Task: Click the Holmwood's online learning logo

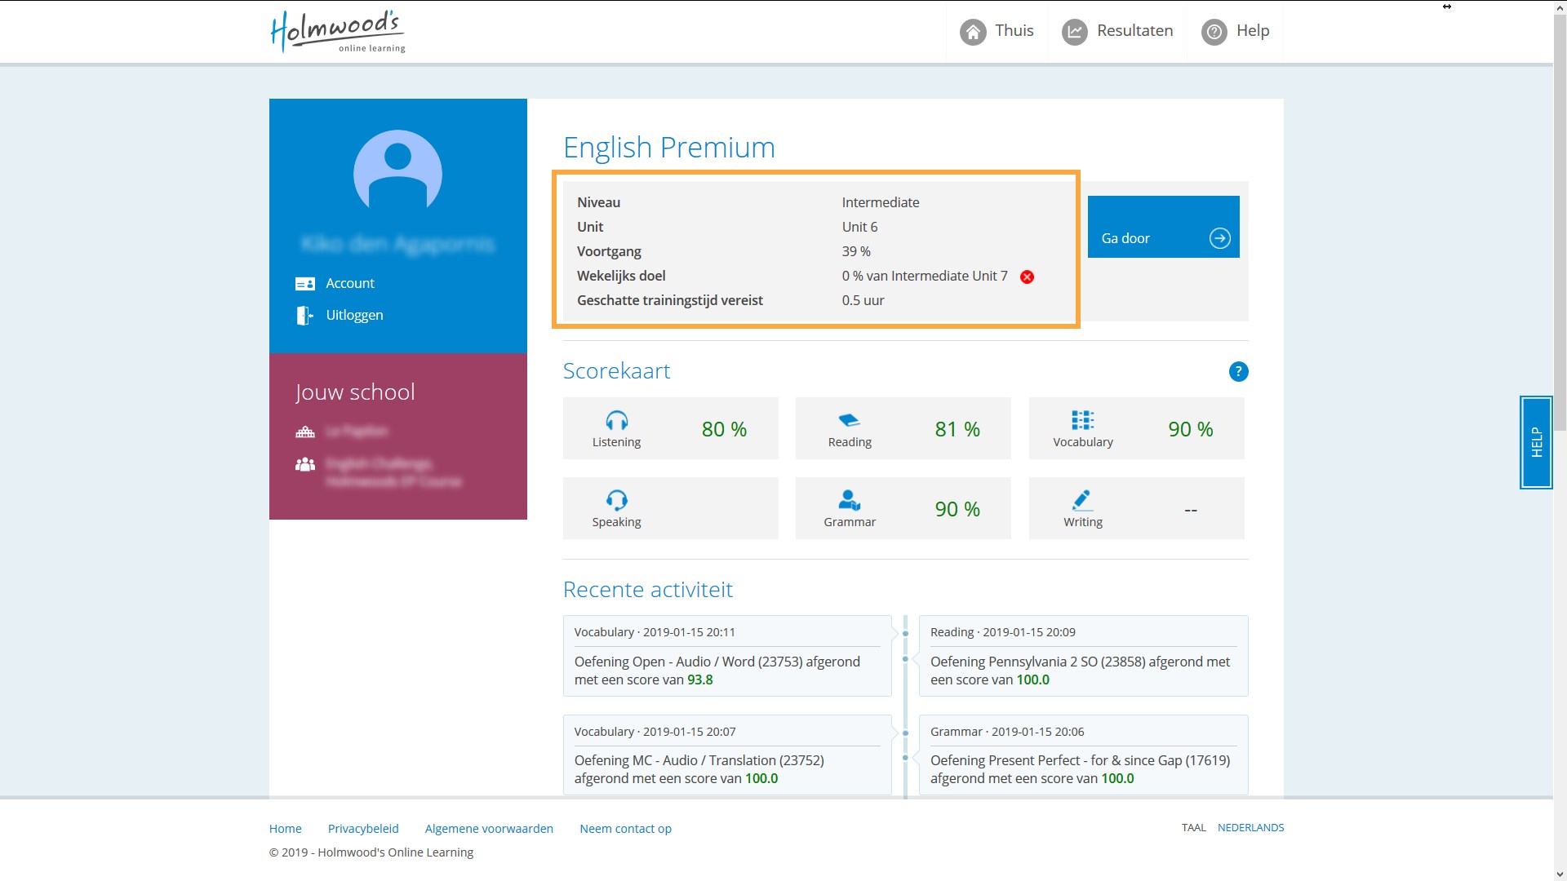Action: click(338, 31)
